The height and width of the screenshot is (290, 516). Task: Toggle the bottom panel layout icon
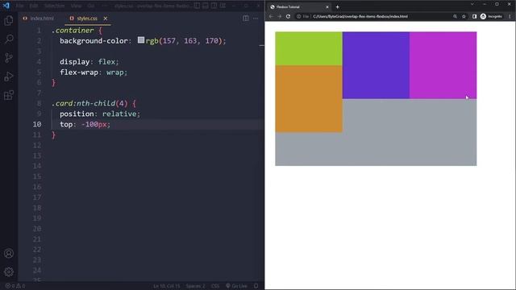(x=206, y=6)
